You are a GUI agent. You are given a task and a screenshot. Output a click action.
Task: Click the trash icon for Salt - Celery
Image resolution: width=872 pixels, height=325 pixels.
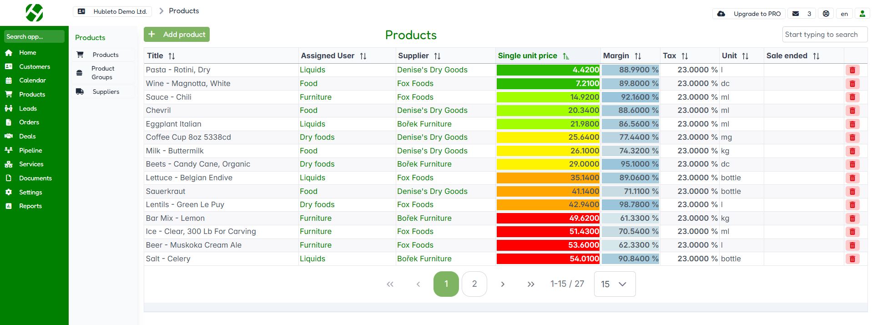tap(852, 259)
